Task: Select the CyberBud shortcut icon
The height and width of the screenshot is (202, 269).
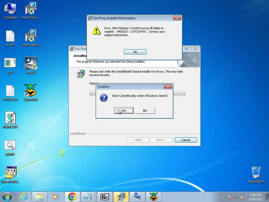Action: (30, 92)
